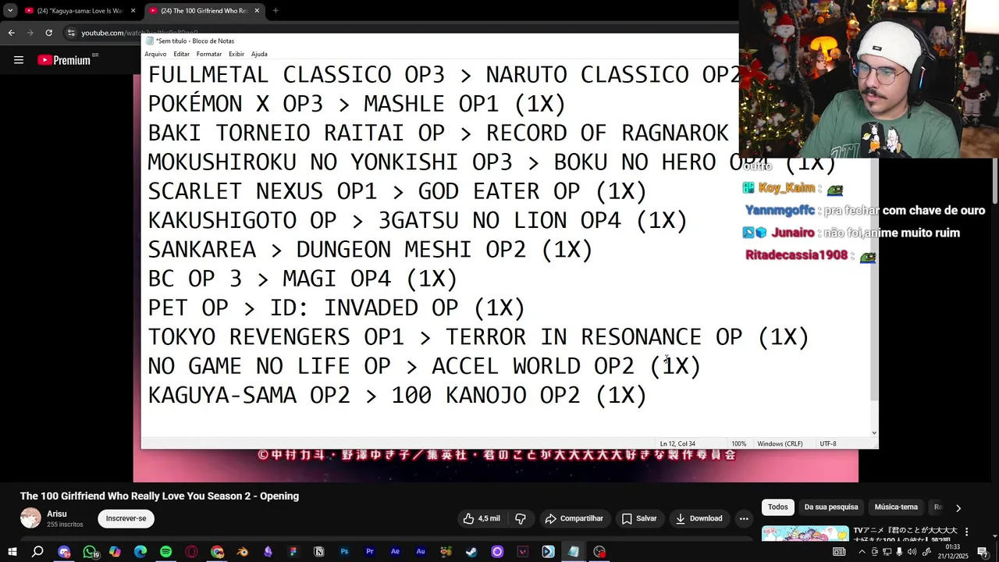999x562 pixels.
Task: Open more actions ellipsis beside Download
Action: [x=744, y=518]
